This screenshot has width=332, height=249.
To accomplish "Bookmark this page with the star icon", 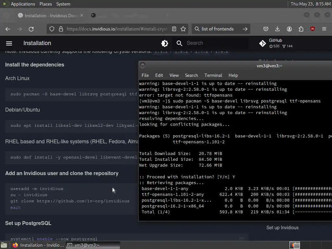I will pyautogui.click(x=184, y=29).
